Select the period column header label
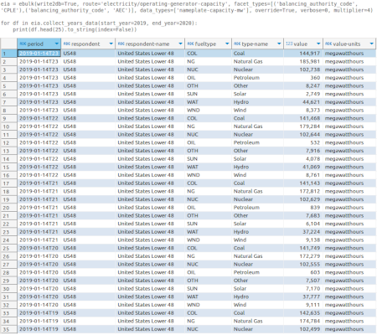This screenshot has width=377, height=335. (x=35, y=44)
